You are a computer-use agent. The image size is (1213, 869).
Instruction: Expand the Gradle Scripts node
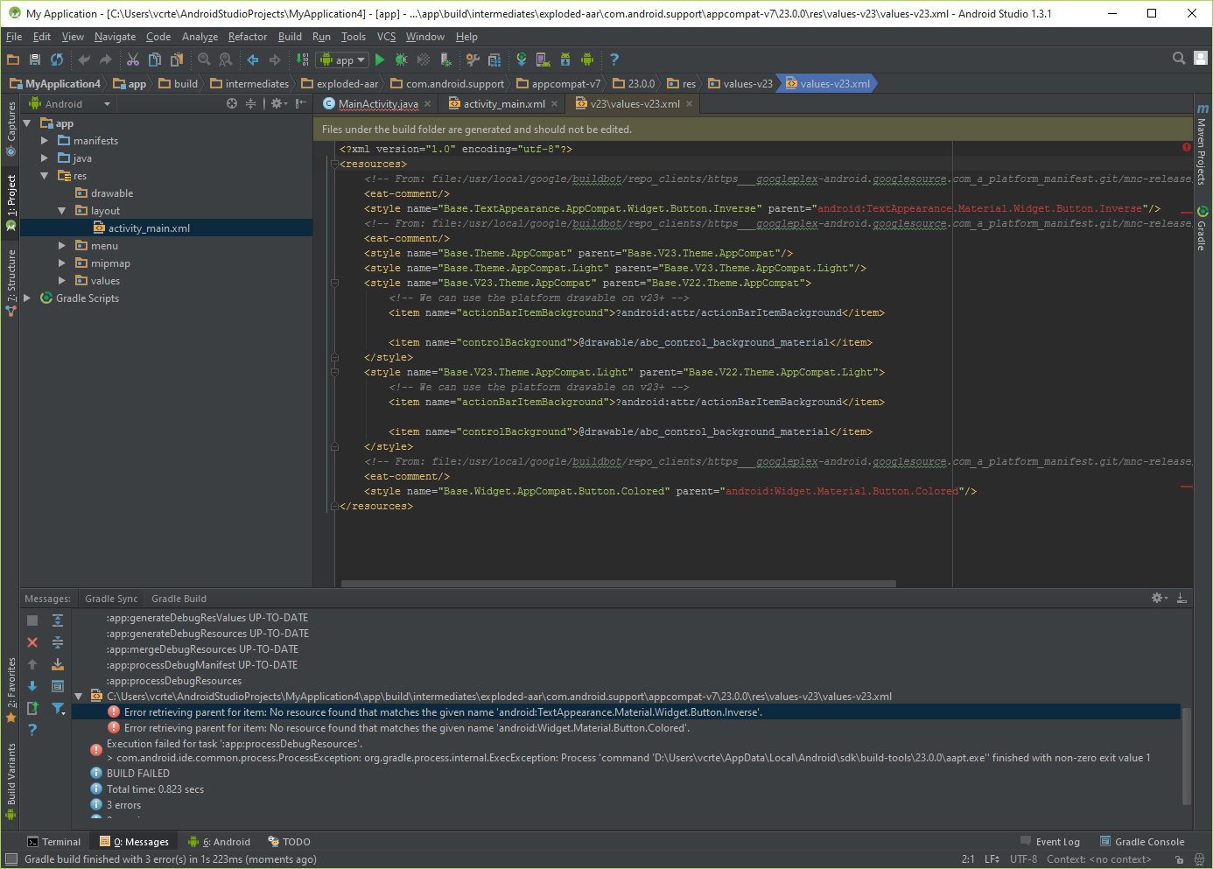(27, 298)
